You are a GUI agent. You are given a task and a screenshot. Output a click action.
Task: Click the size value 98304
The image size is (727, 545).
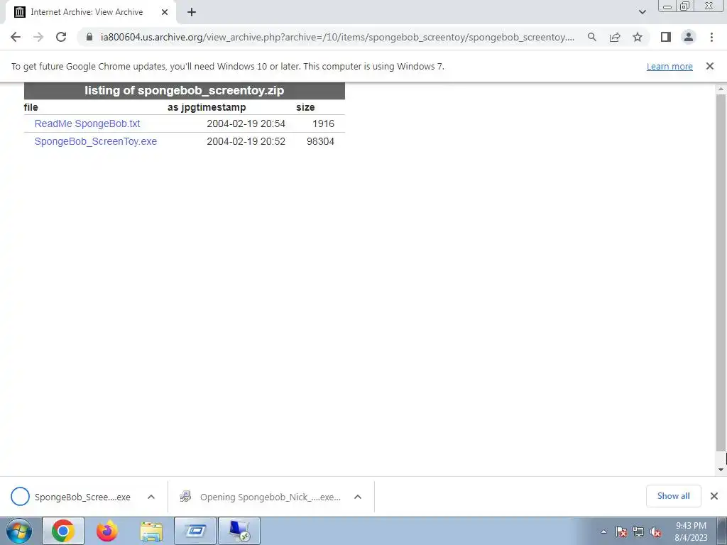tap(320, 141)
